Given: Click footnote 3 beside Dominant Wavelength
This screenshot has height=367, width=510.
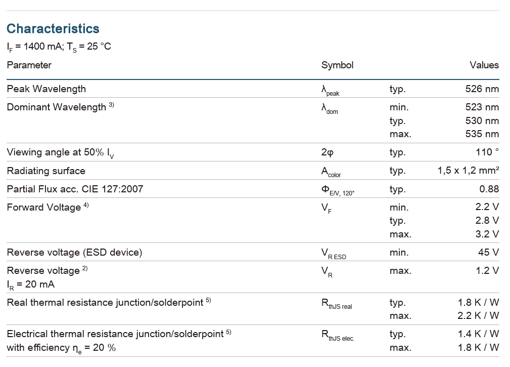Looking at the screenshot, I should (x=111, y=105).
